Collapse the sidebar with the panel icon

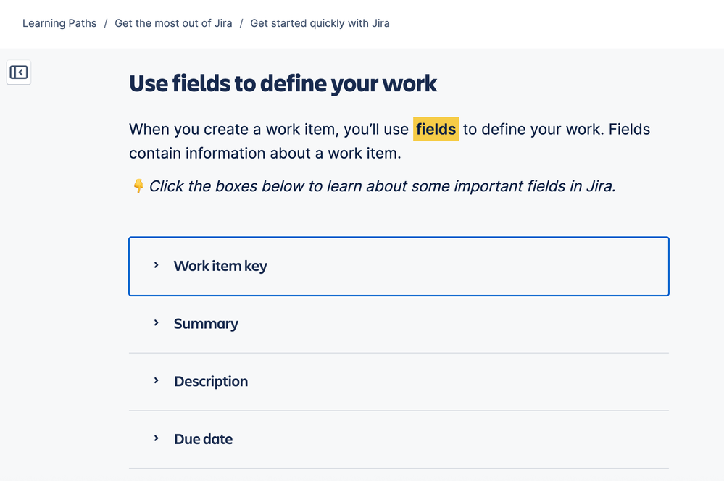pyautogui.click(x=19, y=72)
